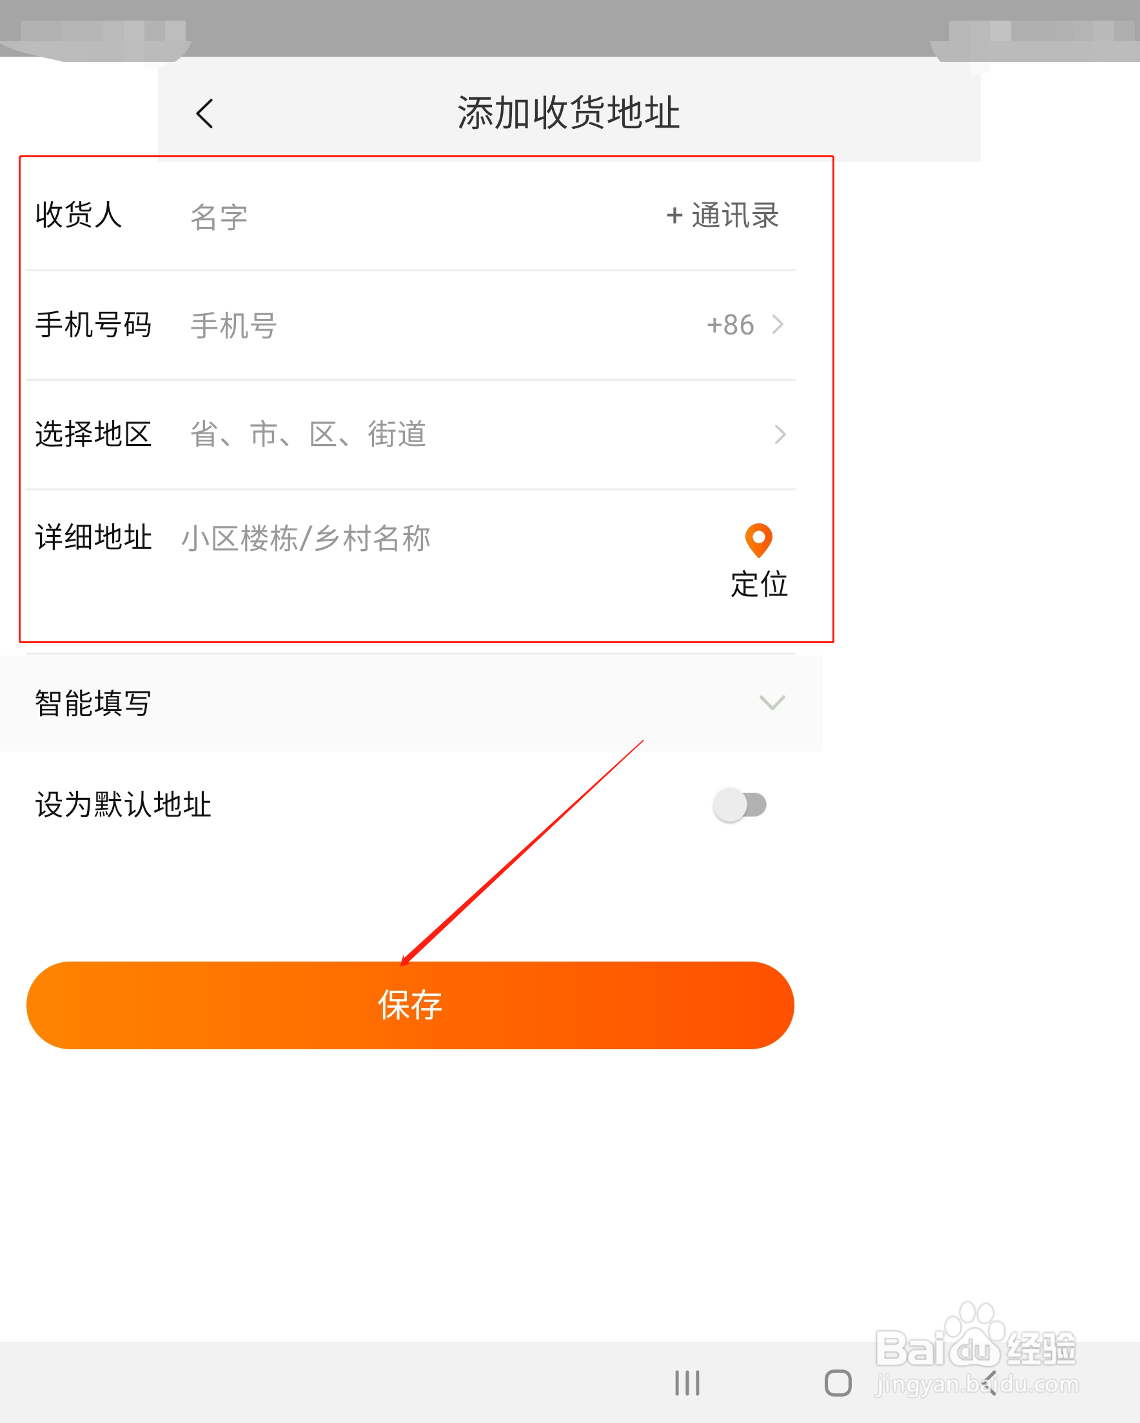Tap Android recent apps icon
This screenshot has width=1140, height=1423.
coord(687,1383)
